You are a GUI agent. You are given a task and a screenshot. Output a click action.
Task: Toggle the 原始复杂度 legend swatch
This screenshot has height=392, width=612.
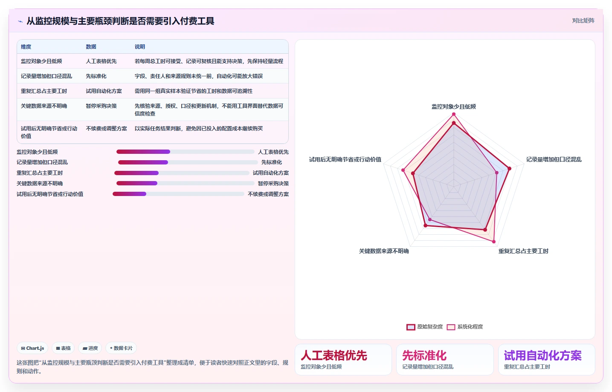[x=411, y=327]
